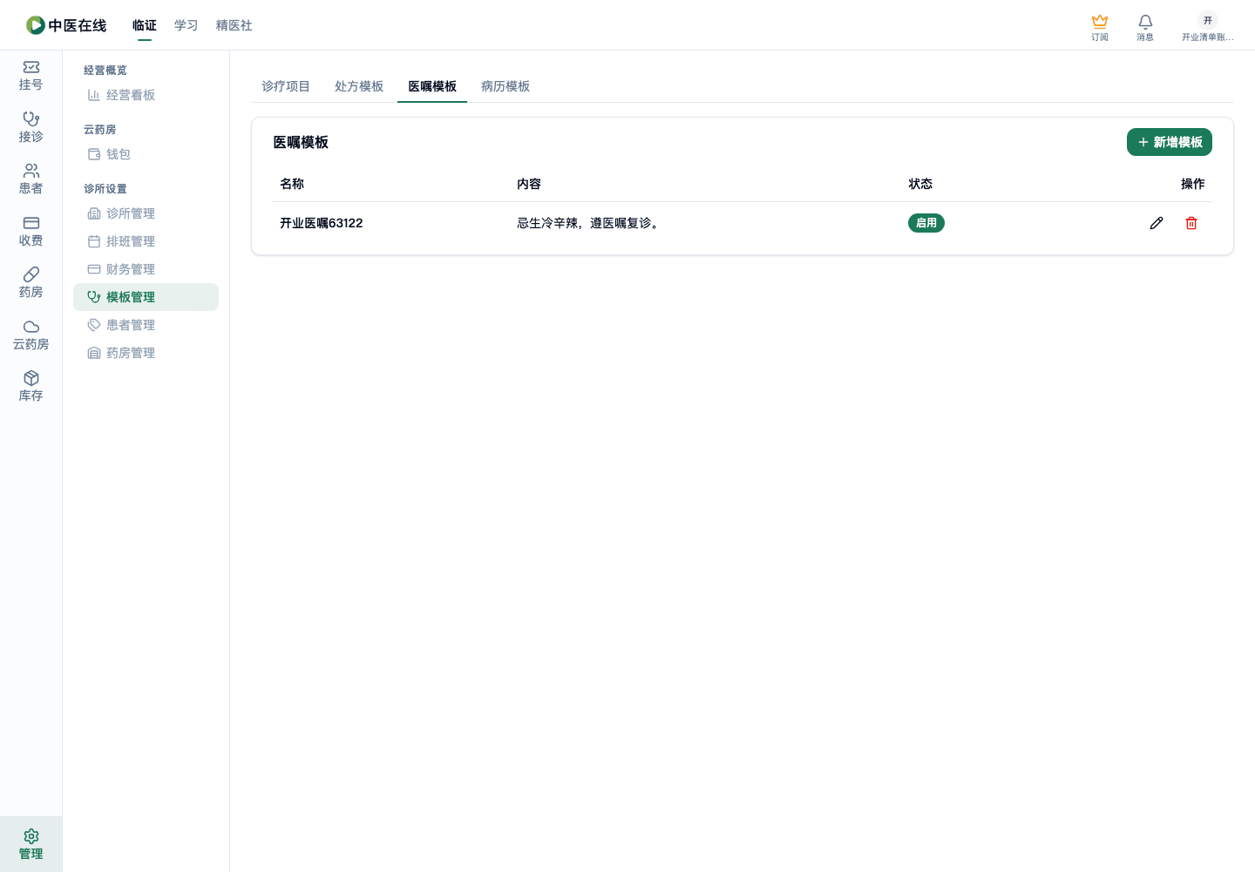Select the 医嘱模板 tab
The image size is (1255, 872).
432,86
